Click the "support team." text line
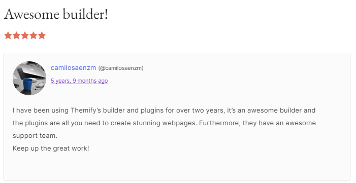This screenshot has height=183, width=356. (35, 136)
